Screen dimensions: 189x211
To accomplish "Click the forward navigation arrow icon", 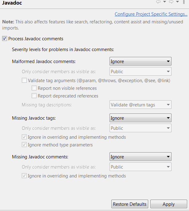I will click(171, 2).
